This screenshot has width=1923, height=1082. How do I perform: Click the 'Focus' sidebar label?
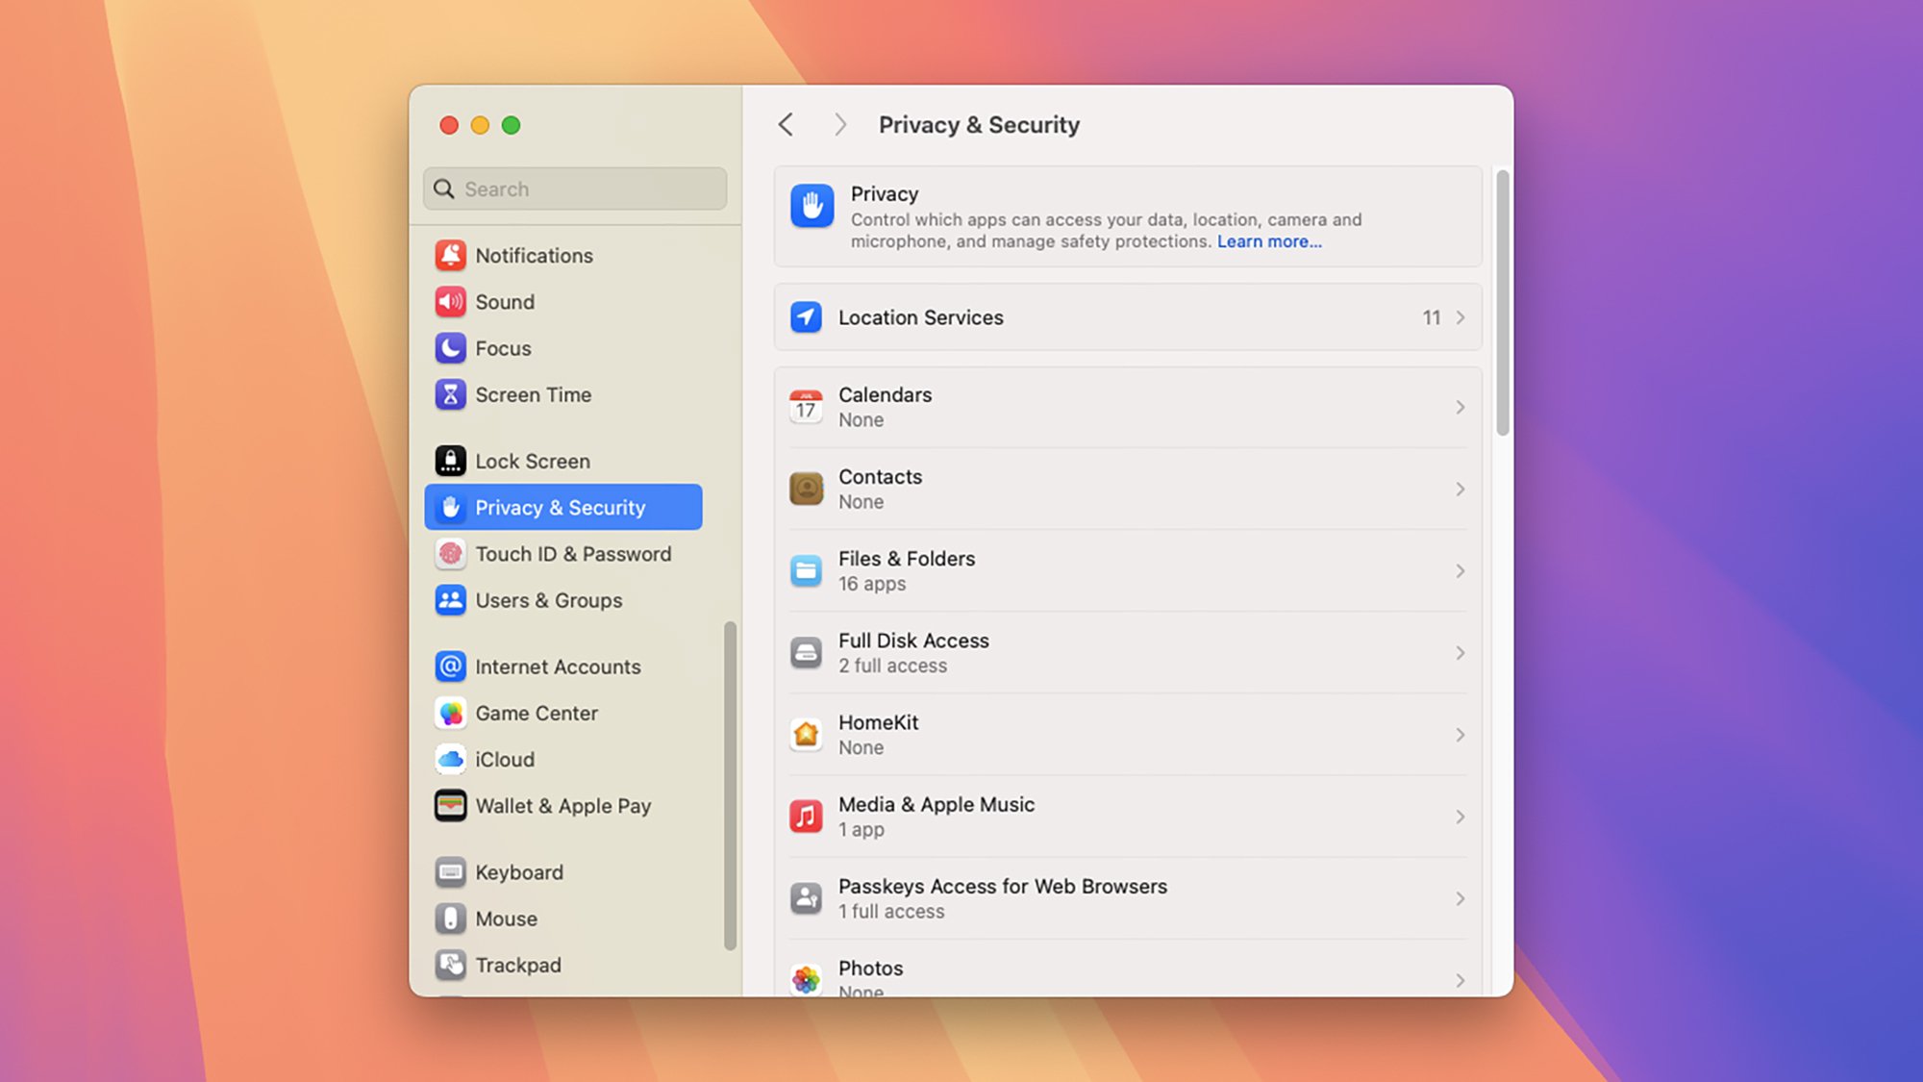[503, 348]
